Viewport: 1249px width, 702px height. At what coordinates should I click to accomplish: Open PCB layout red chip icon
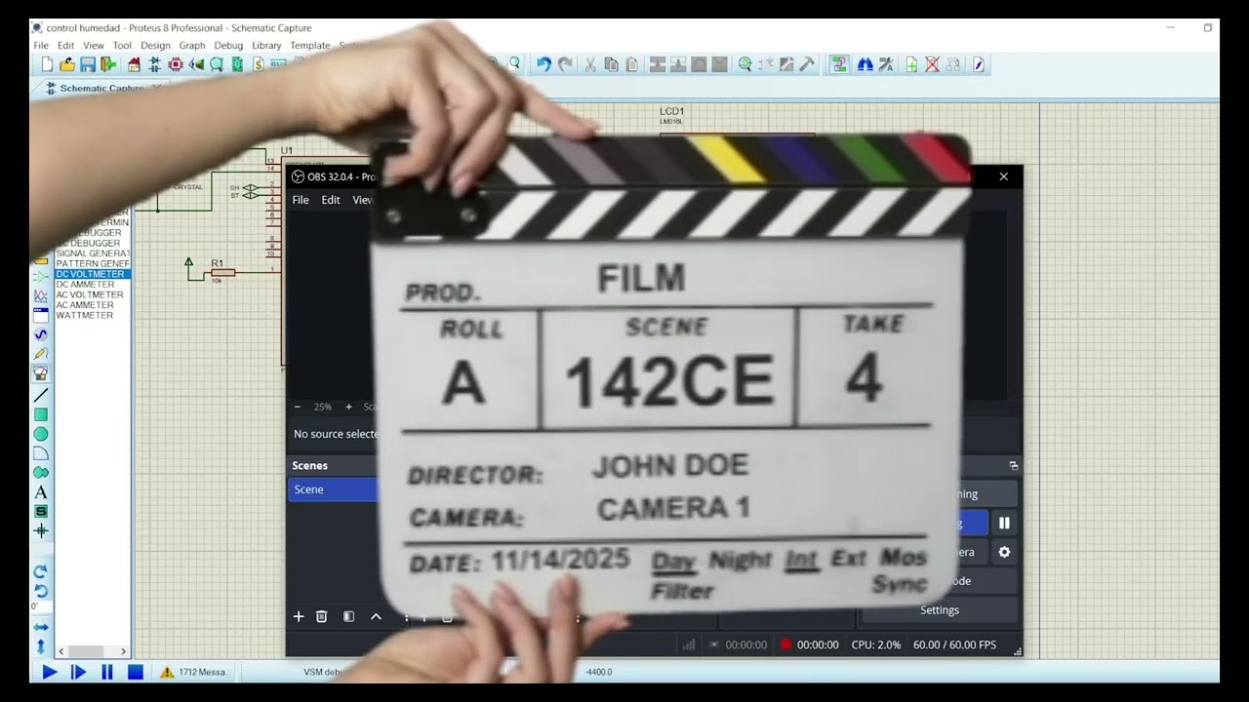point(176,64)
